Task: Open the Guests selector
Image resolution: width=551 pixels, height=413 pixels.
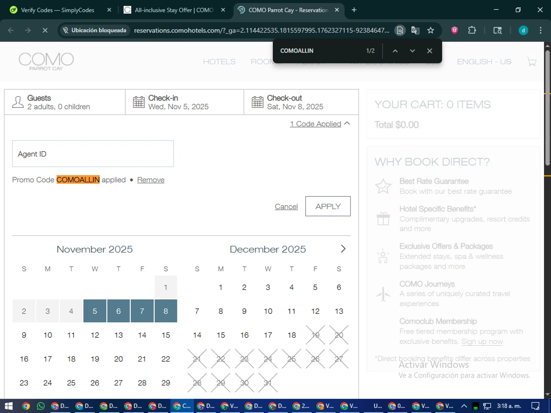Action: (65, 102)
